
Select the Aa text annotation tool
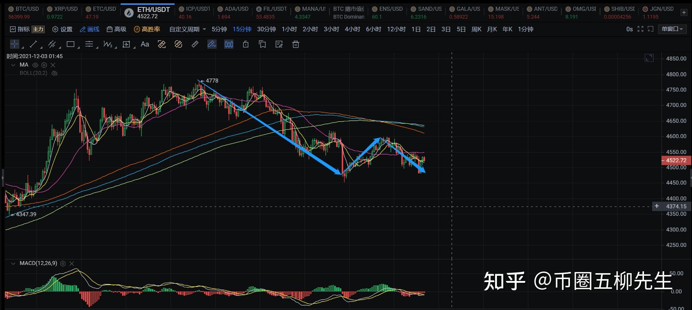coord(145,44)
